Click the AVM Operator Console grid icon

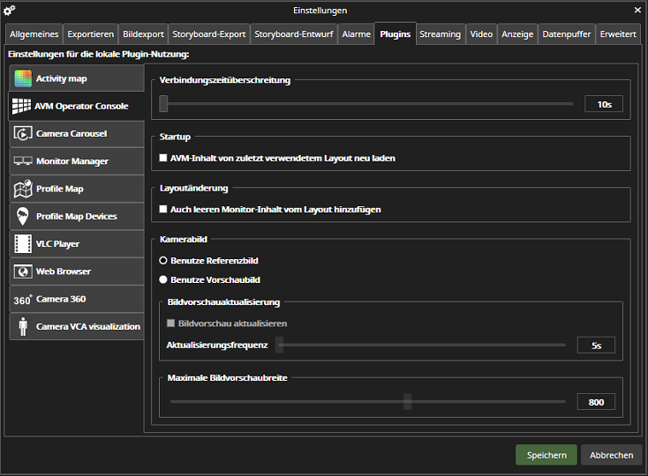pos(21,106)
